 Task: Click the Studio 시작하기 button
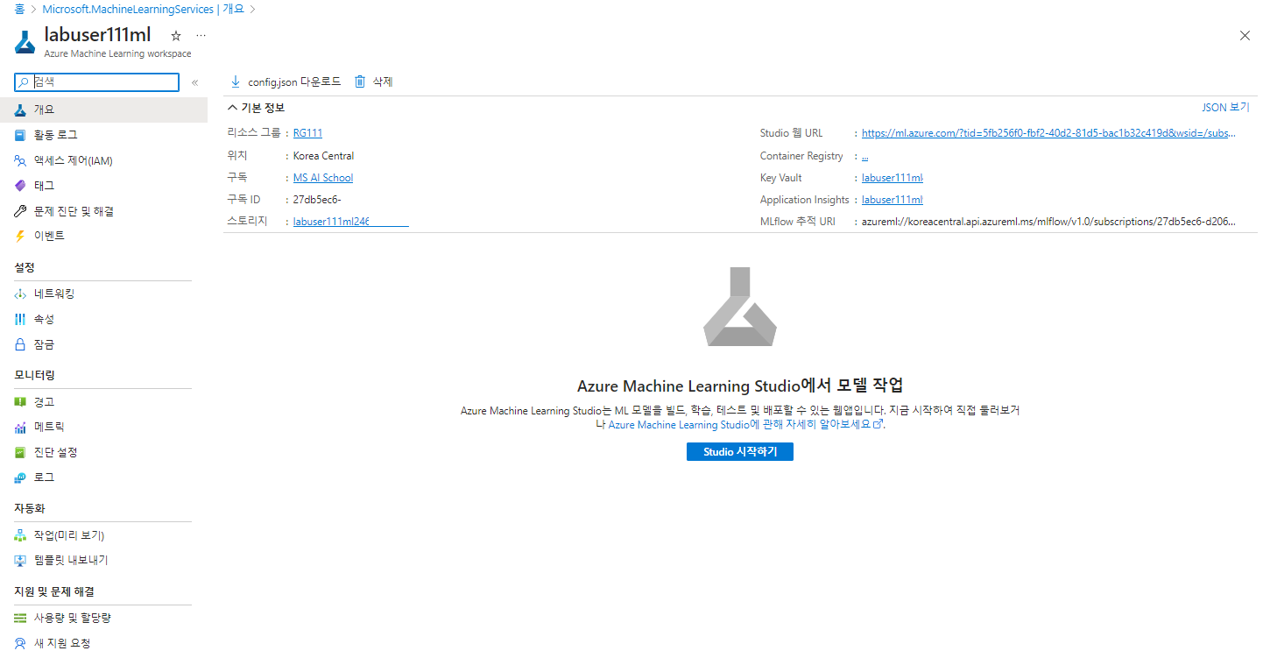coord(740,452)
